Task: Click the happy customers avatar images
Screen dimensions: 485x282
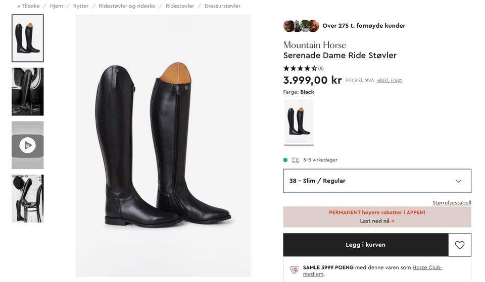Action: point(301,26)
